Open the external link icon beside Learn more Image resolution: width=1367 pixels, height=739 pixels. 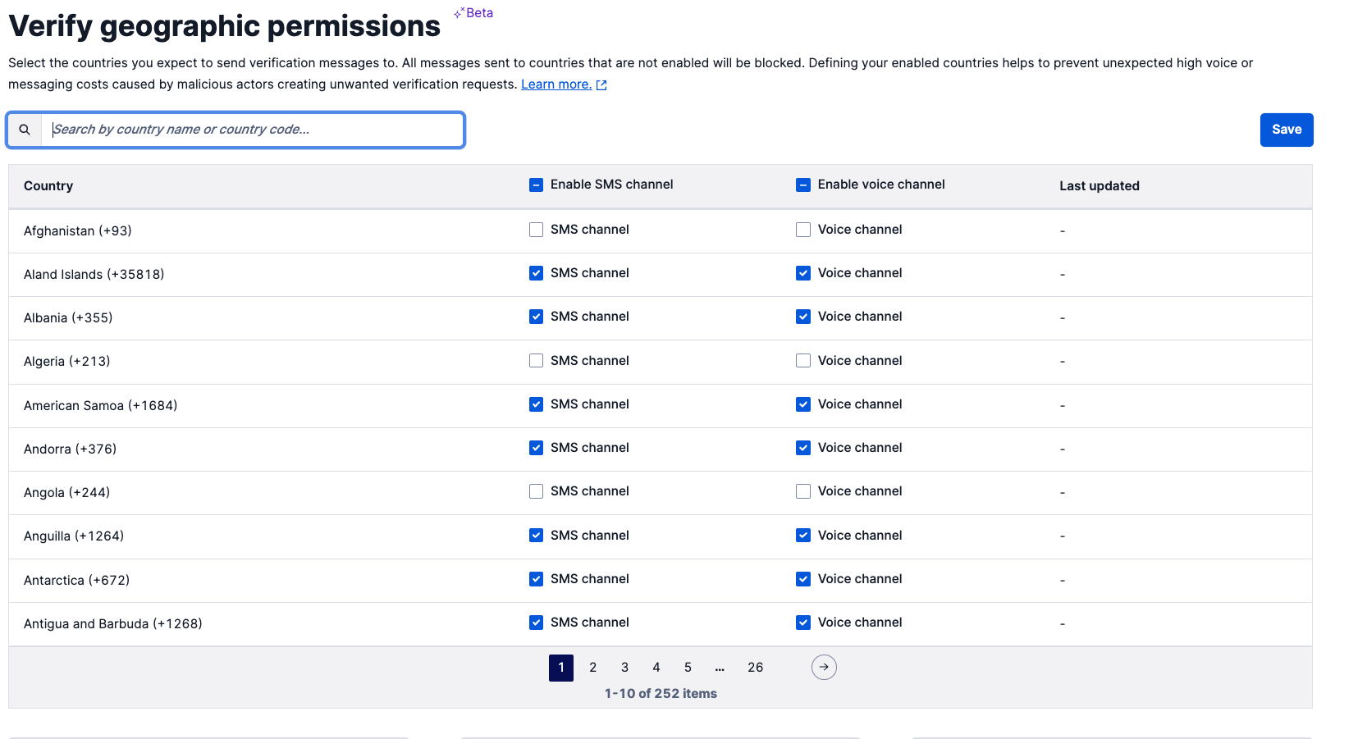(601, 84)
